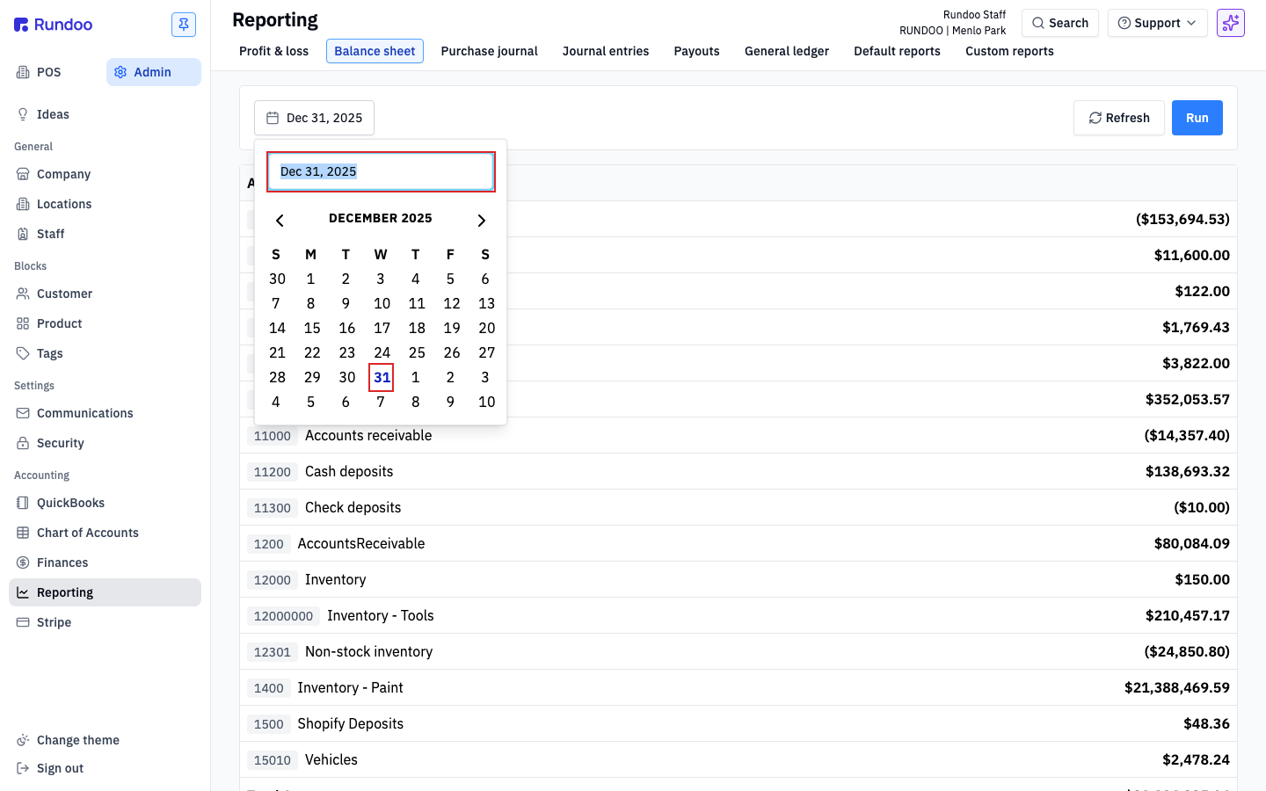Select December 27 in the calendar
Screen dimensions: 1266x791
point(486,352)
